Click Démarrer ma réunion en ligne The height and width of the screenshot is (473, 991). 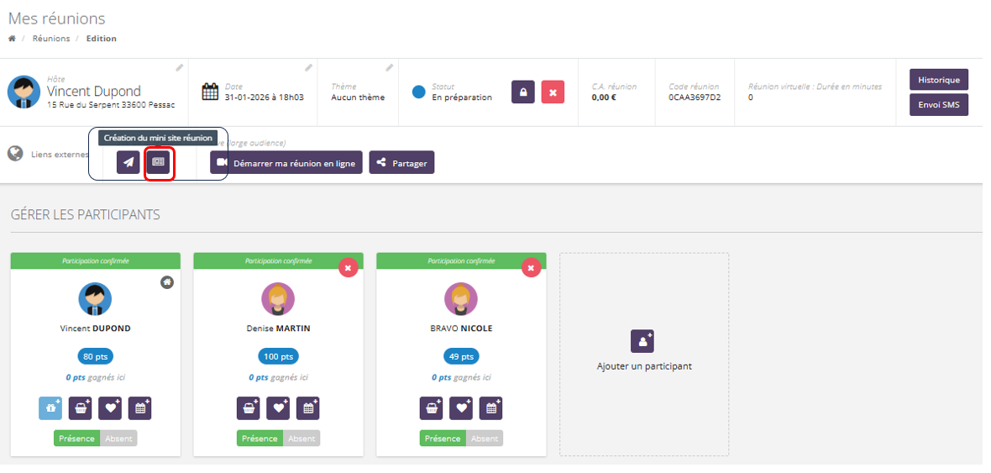(x=286, y=163)
